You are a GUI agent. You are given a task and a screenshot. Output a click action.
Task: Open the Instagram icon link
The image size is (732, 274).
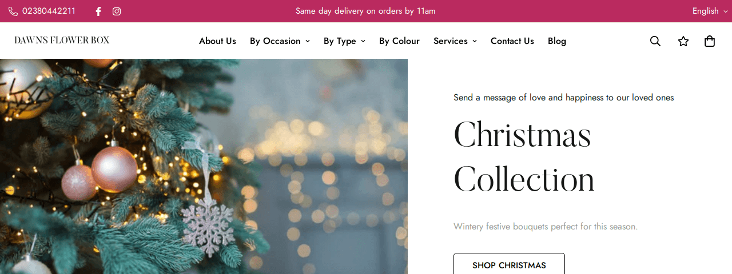pyautogui.click(x=117, y=11)
